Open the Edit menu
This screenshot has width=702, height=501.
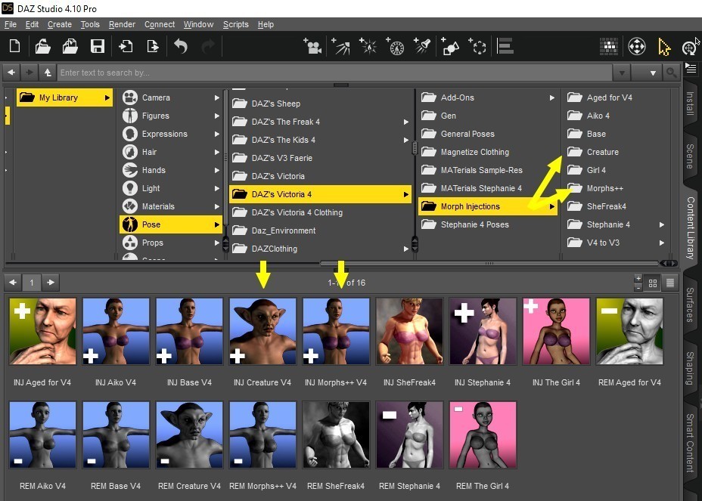point(33,25)
